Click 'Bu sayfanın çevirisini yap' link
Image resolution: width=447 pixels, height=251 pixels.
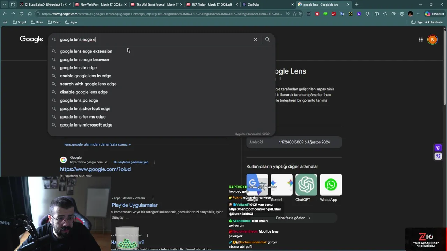click(x=131, y=162)
